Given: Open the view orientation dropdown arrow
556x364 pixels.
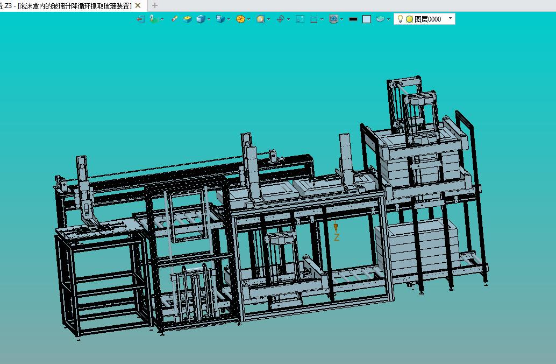Looking at the screenshot, I should point(229,19).
